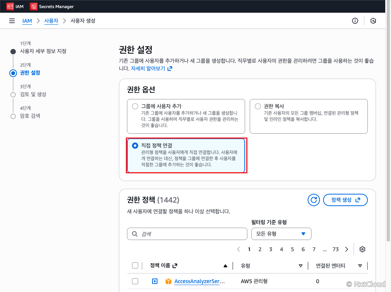Click the hexagon settings icon in header
This screenshot has width=391, height=292.
[x=373, y=21]
